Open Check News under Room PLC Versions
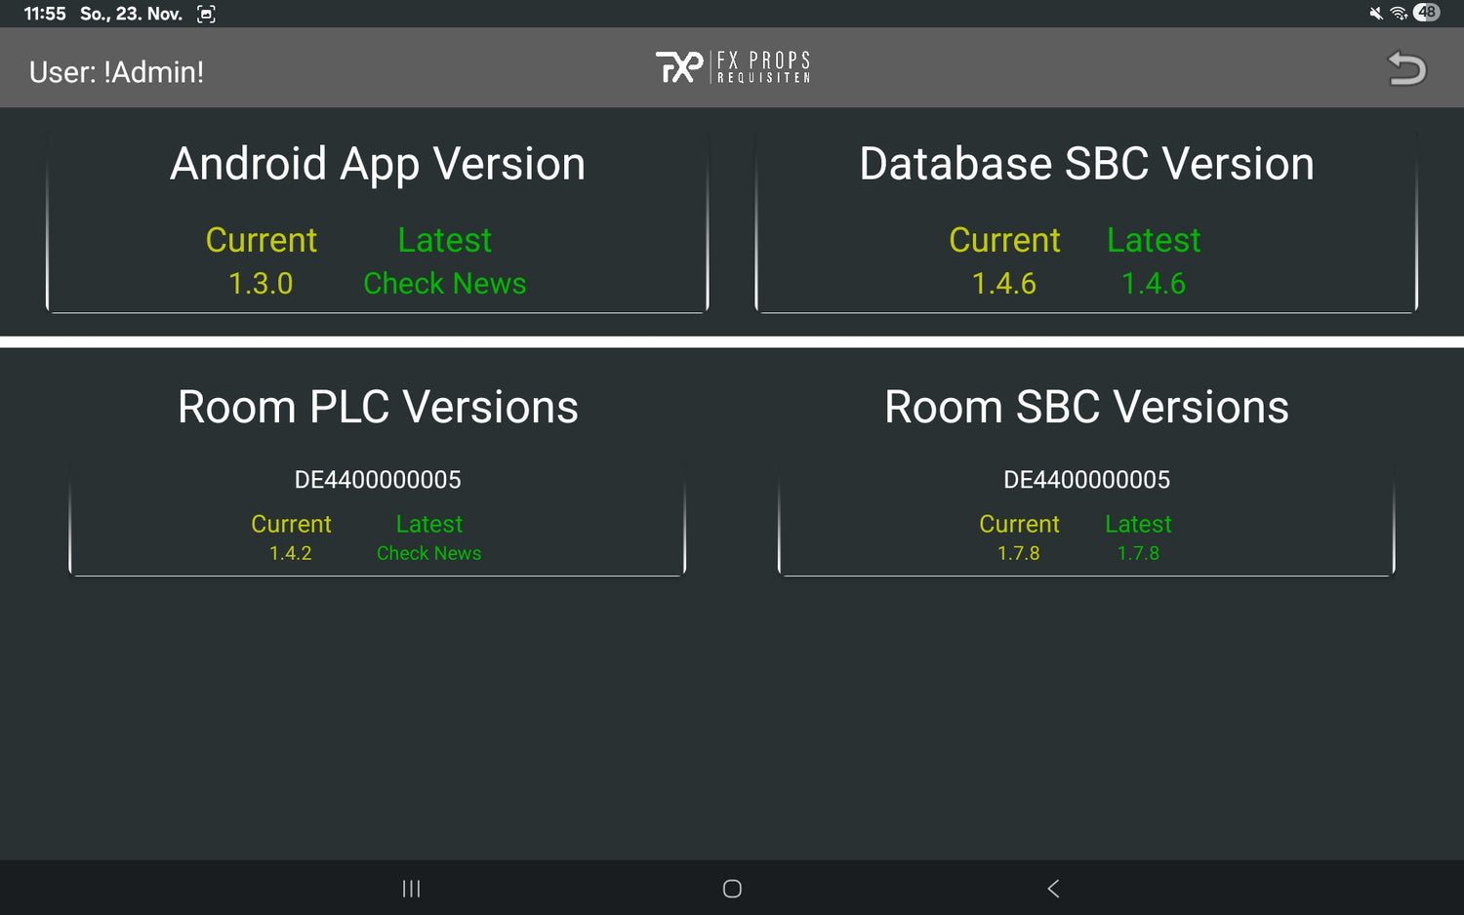The width and height of the screenshot is (1464, 915). coord(428,553)
